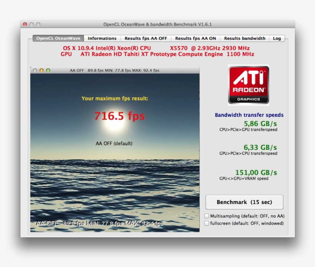Open the Results fps AA OFF tab
Image resolution: width=315 pixels, height=267 pixels.
[x=146, y=38]
